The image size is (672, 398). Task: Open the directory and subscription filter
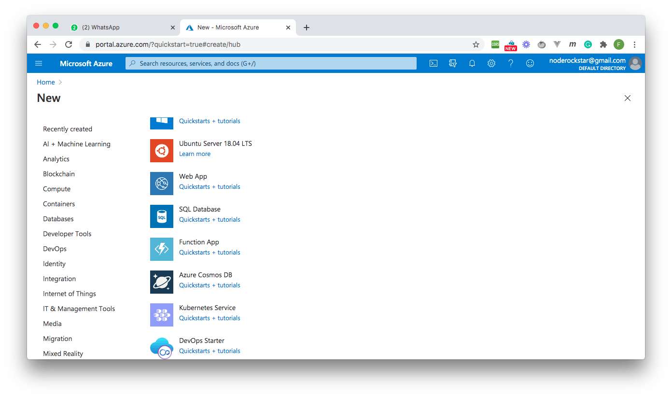(452, 63)
